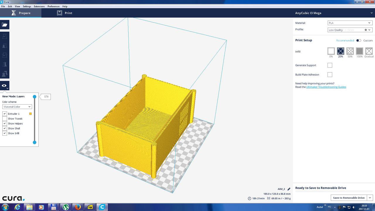
Task: Open Color scheme Material Color dropdown
Action: tap(17, 107)
